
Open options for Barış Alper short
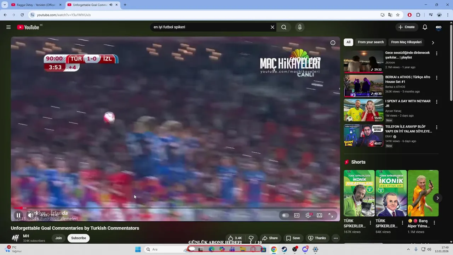point(434,223)
